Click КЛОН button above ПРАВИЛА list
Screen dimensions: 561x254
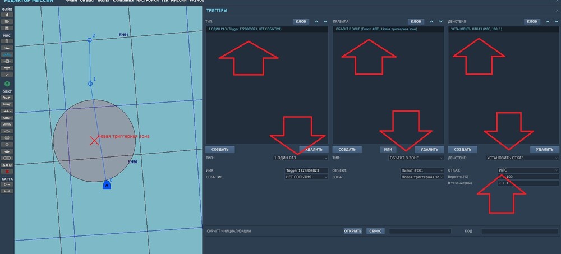click(416, 21)
